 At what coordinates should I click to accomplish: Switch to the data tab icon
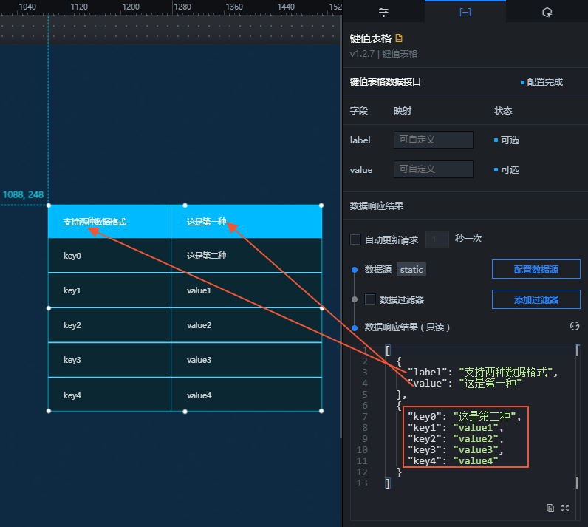[465, 13]
